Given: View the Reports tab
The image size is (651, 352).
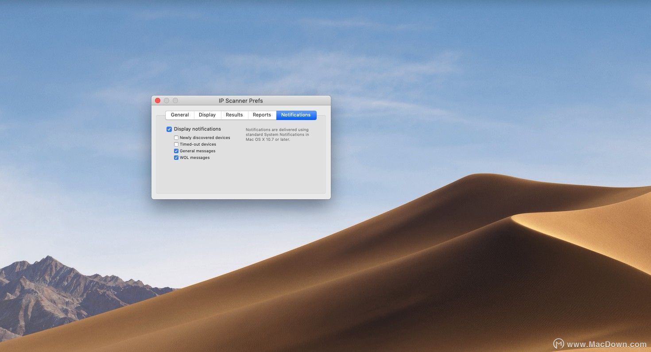Looking at the screenshot, I should pyautogui.click(x=262, y=115).
